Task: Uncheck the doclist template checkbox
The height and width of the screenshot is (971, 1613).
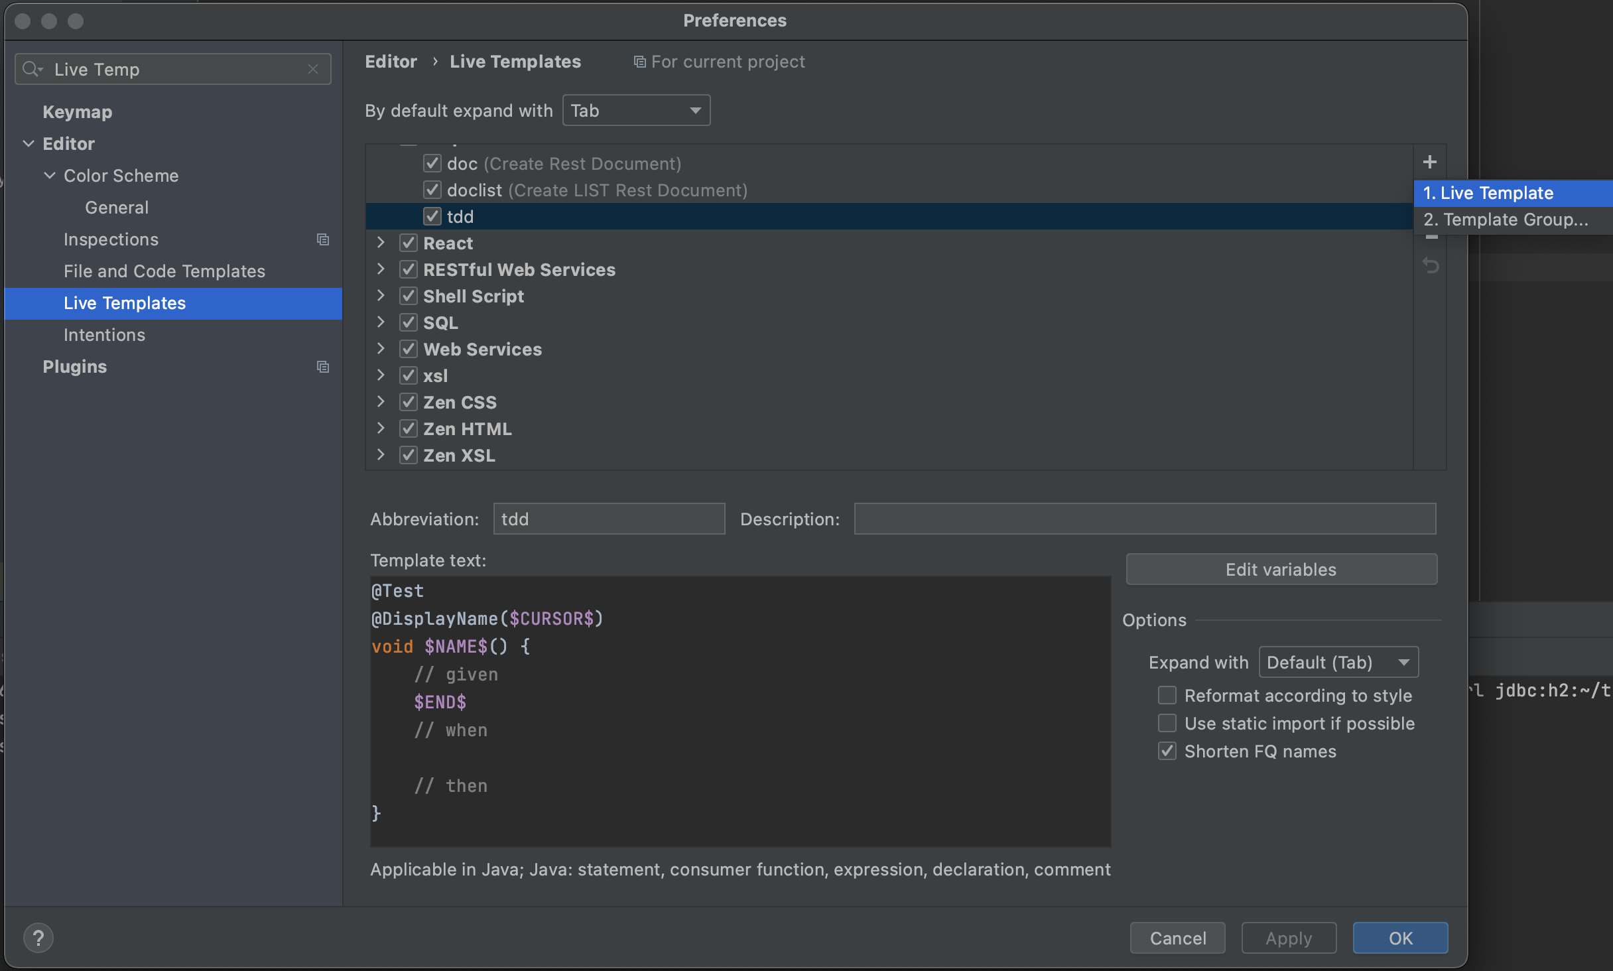Action: coord(432,190)
